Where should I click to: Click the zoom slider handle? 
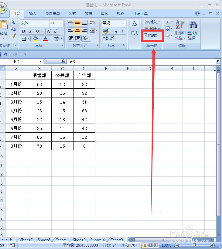pyautogui.click(x=194, y=245)
